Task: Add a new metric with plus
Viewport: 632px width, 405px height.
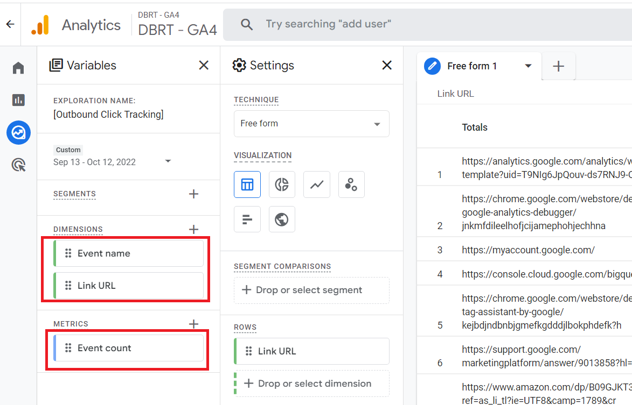Action: point(193,324)
